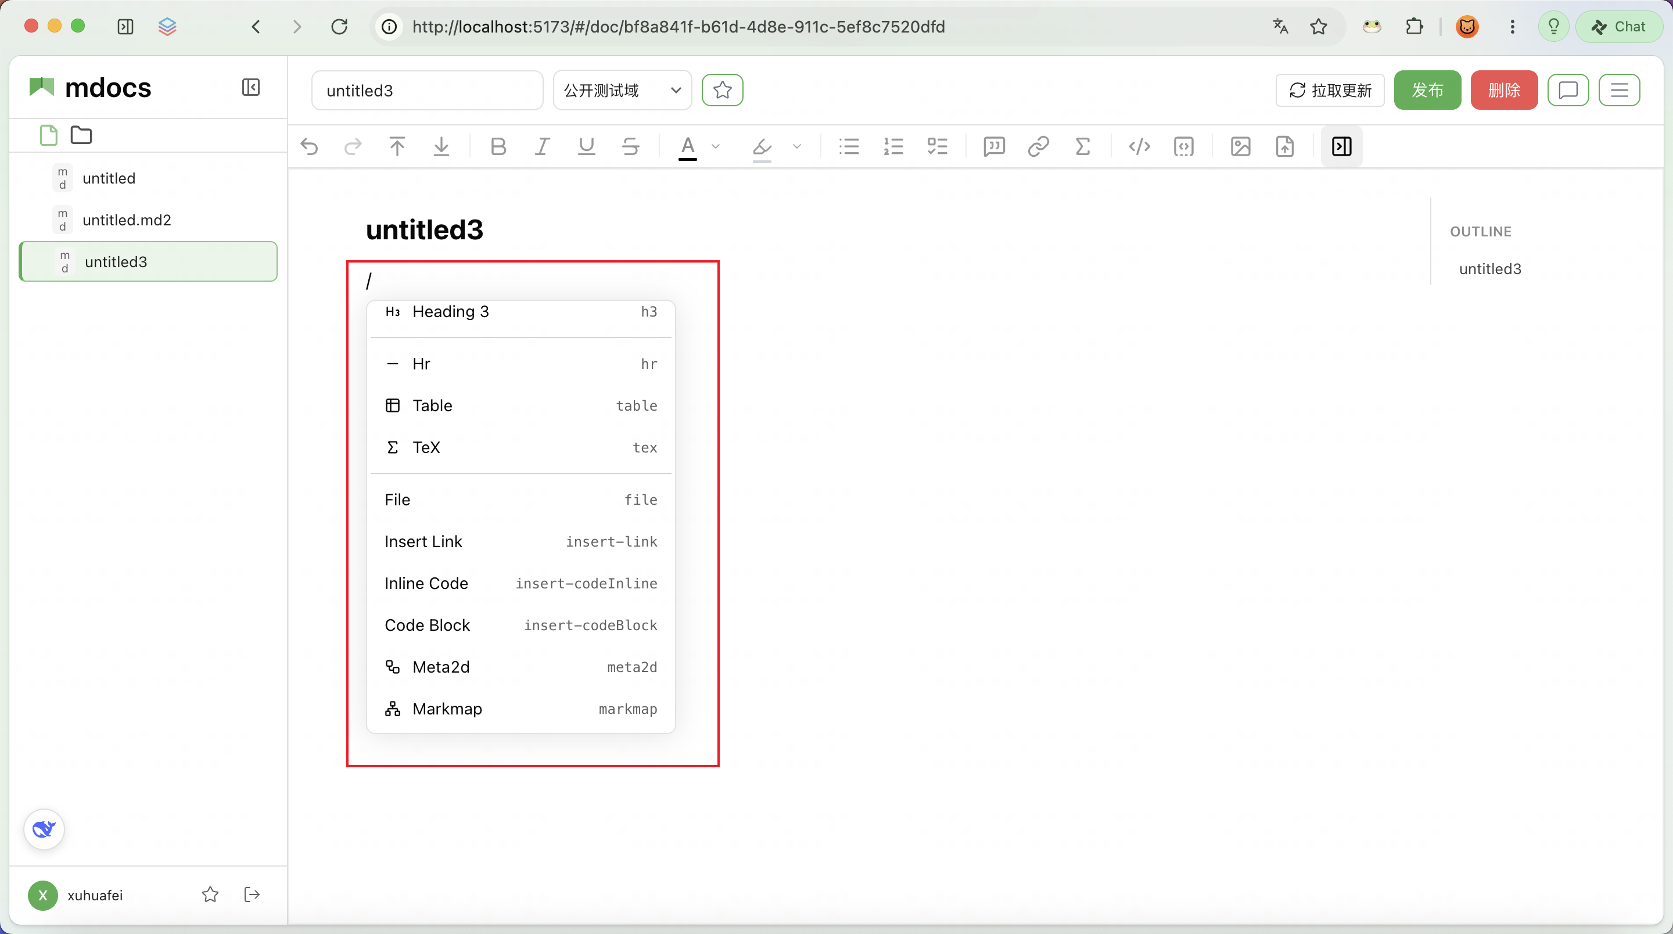The image size is (1673, 934).
Task: Expand the text color dropdown arrow
Action: click(716, 147)
